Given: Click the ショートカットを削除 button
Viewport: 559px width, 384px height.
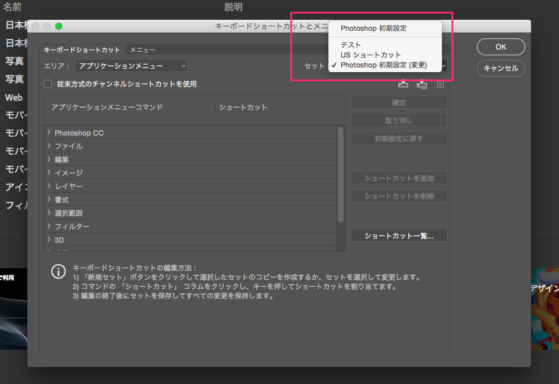Looking at the screenshot, I should coord(399,196).
